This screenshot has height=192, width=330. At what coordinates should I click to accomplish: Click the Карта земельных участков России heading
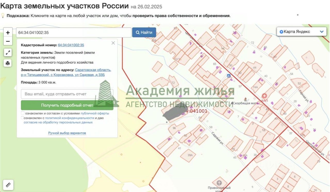(64, 6)
